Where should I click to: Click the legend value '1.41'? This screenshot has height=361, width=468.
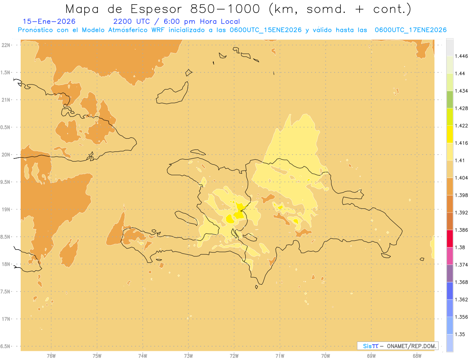pos(460,160)
